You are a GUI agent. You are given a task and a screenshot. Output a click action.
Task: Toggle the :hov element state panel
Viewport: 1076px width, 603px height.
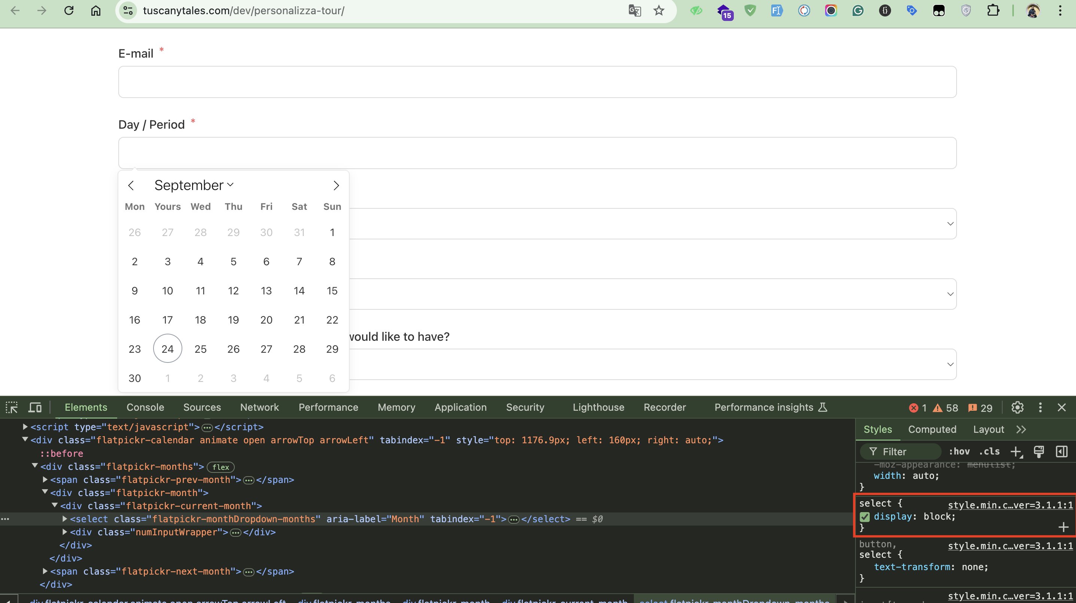[959, 452]
